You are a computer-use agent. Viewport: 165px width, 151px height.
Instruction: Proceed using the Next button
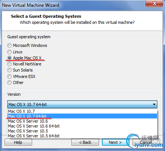point(115,142)
